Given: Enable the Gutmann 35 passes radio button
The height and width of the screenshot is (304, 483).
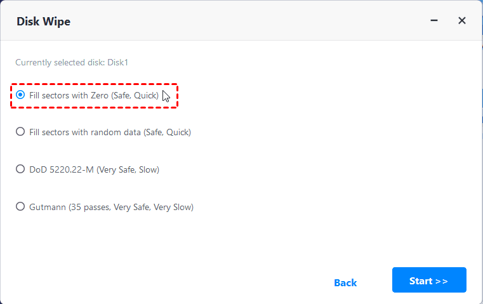Looking at the screenshot, I should [21, 207].
